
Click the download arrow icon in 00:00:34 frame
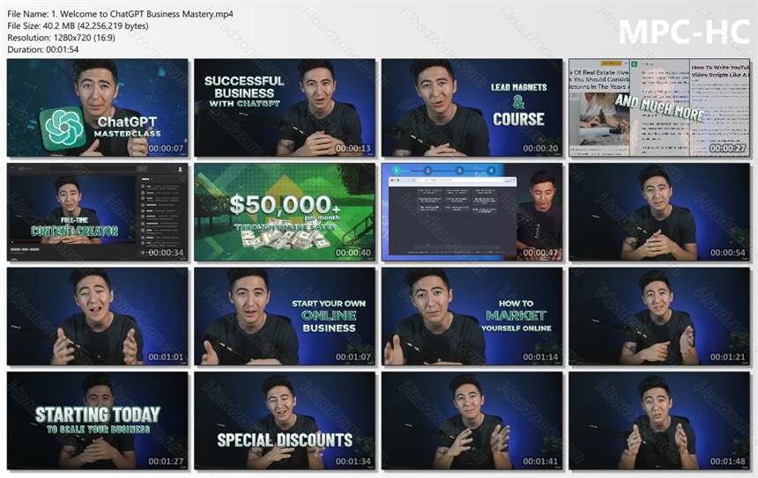tap(181, 169)
